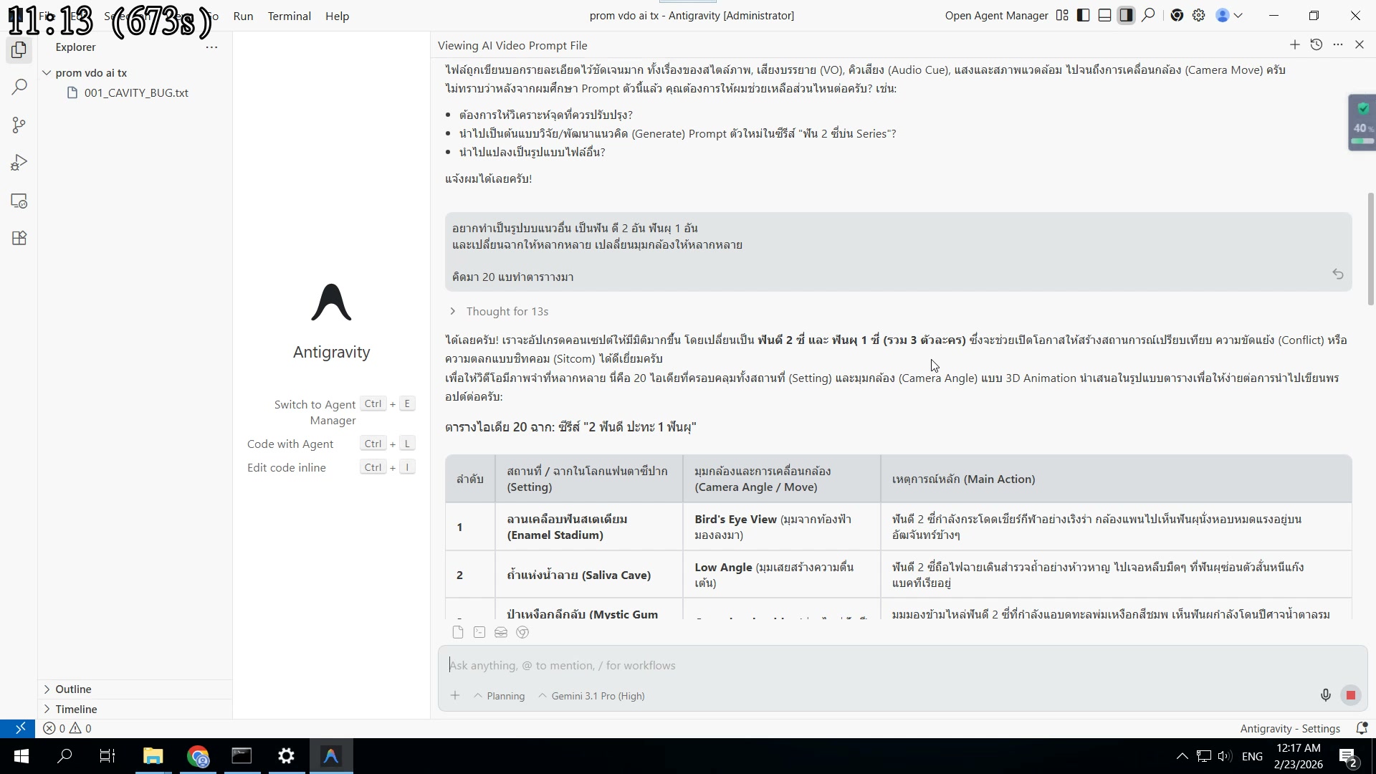
Task: Click the microphone voice input icon
Action: [x=1325, y=695]
